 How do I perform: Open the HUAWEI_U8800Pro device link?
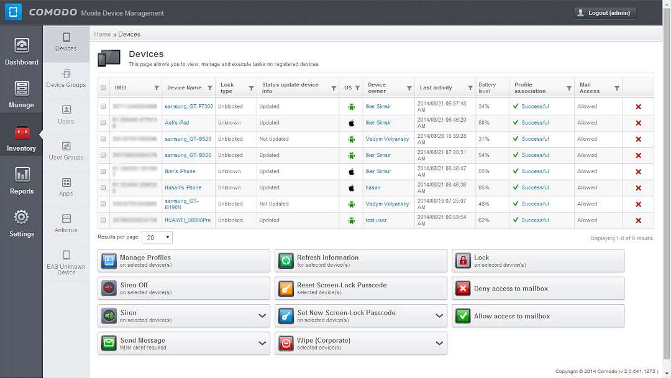tap(188, 220)
